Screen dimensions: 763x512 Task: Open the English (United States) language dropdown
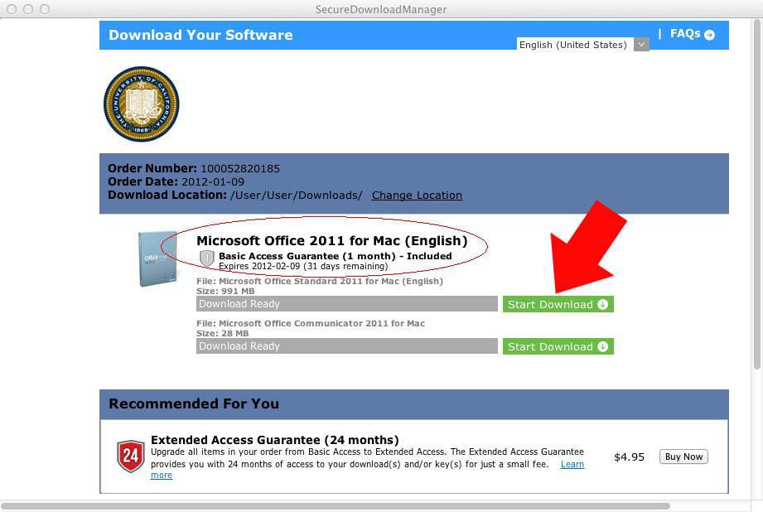[582, 44]
